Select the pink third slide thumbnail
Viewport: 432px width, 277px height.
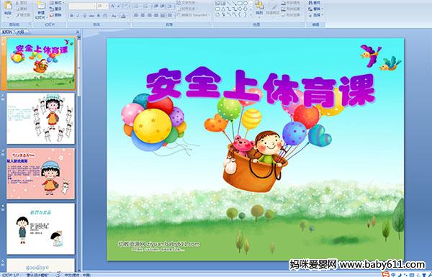point(41,173)
